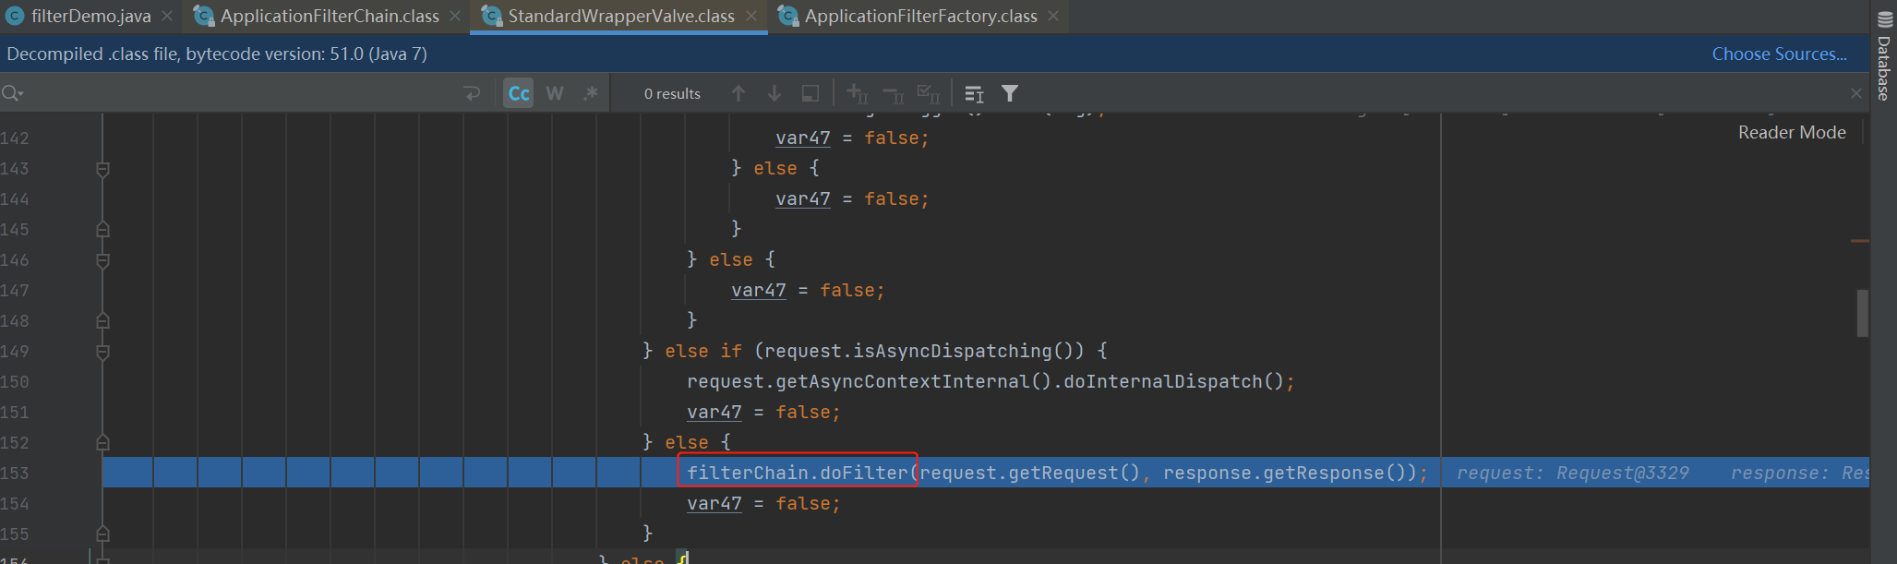
Task: Toggle fold marker at line 152
Action: click(102, 442)
